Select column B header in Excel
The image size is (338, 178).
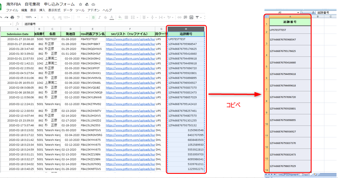[318, 17]
